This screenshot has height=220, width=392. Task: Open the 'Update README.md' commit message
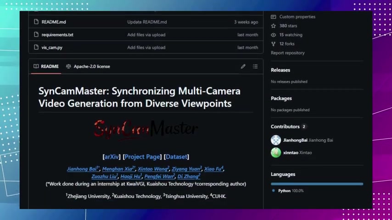coord(147,22)
